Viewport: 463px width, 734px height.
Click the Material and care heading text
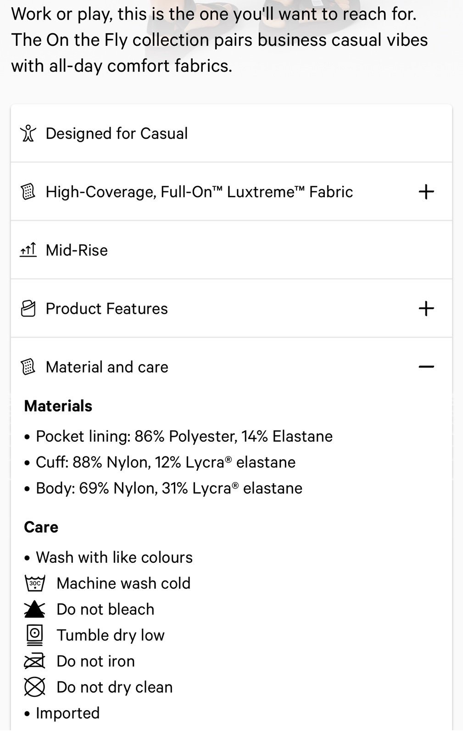pos(107,367)
